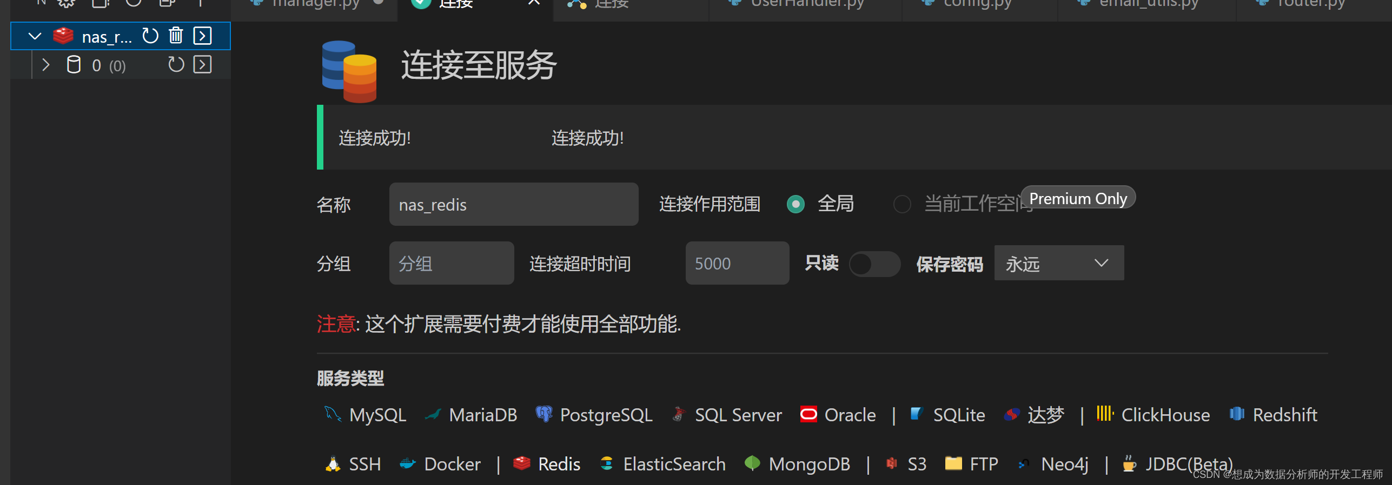Image resolution: width=1392 pixels, height=485 pixels.
Task: Choose MySQL service type
Action: (365, 415)
